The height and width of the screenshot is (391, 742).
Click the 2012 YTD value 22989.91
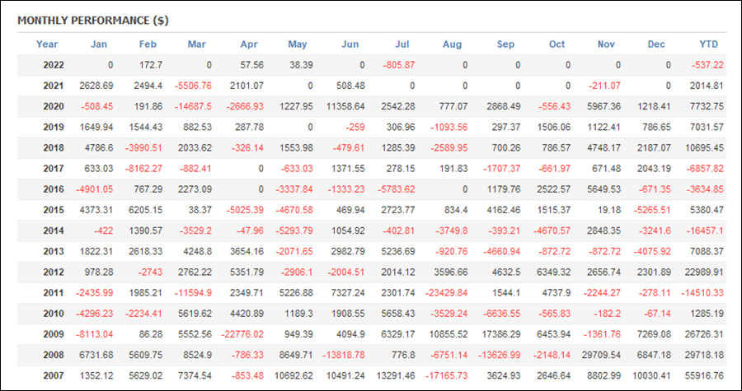point(704,272)
